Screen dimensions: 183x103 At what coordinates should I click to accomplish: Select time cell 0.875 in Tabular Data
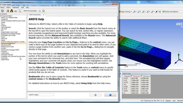127,91
